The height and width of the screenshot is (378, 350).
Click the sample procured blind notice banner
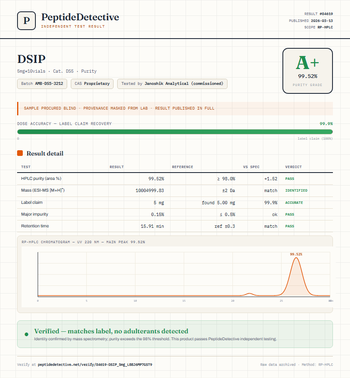(175, 108)
